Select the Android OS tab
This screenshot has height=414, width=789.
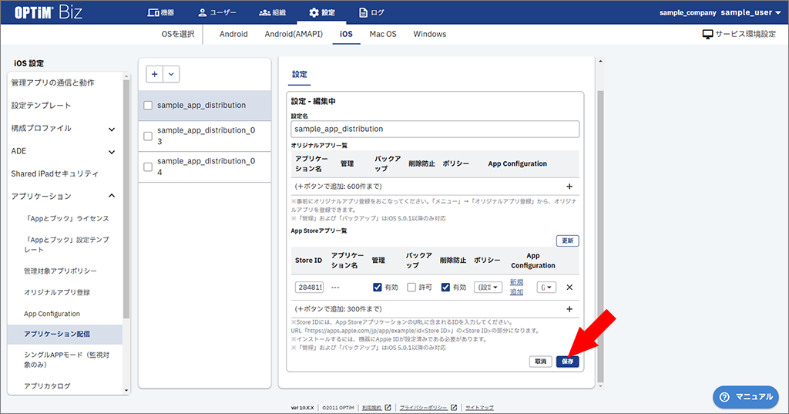pyautogui.click(x=233, y=34)
